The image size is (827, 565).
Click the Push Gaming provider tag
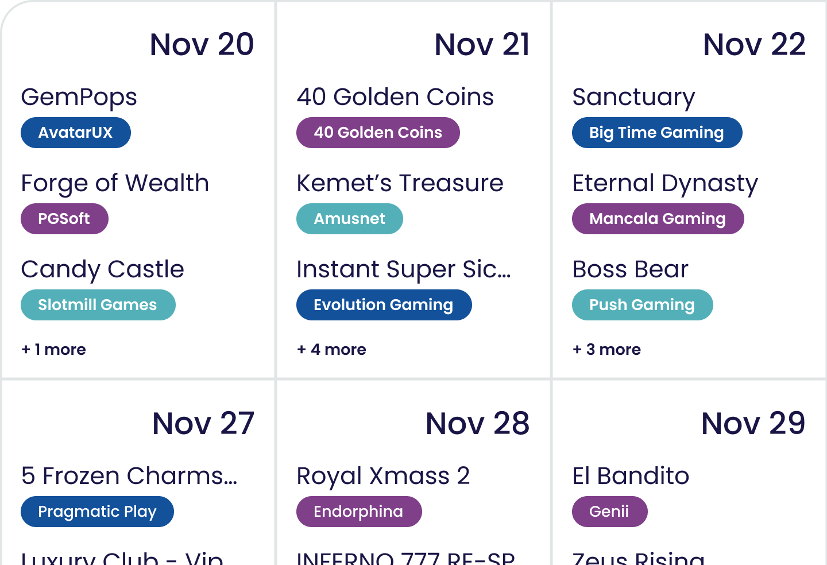642,305
